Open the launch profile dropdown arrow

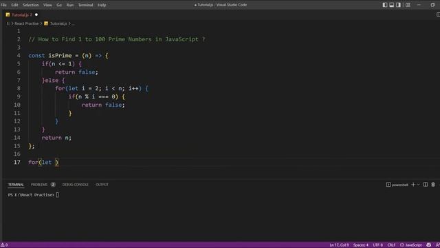[x=419, y=185]
